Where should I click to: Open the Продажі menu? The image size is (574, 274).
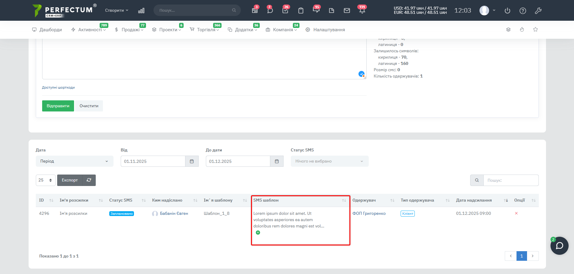[x=129, y=30]
